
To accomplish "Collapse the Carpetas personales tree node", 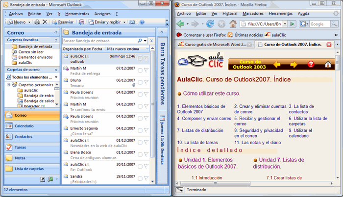I will point(8,85).
